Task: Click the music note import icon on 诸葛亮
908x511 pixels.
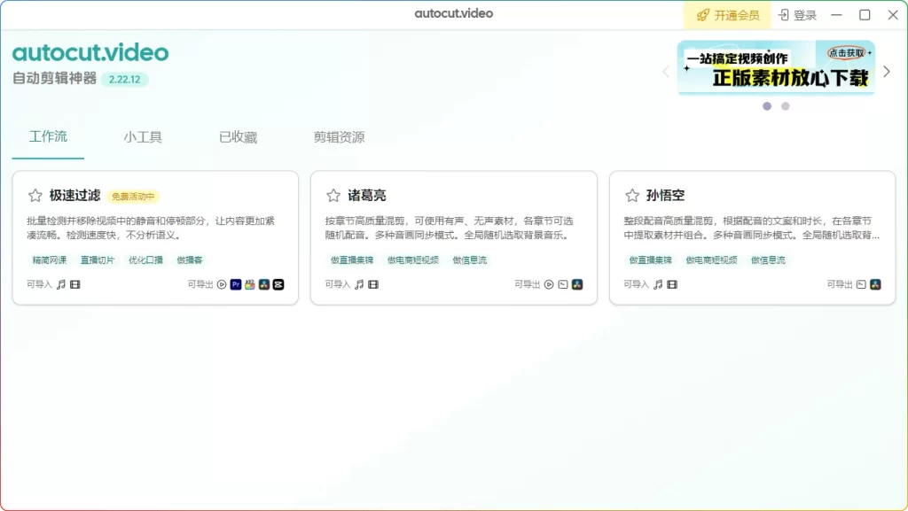Action: click(x=359, y=284)
